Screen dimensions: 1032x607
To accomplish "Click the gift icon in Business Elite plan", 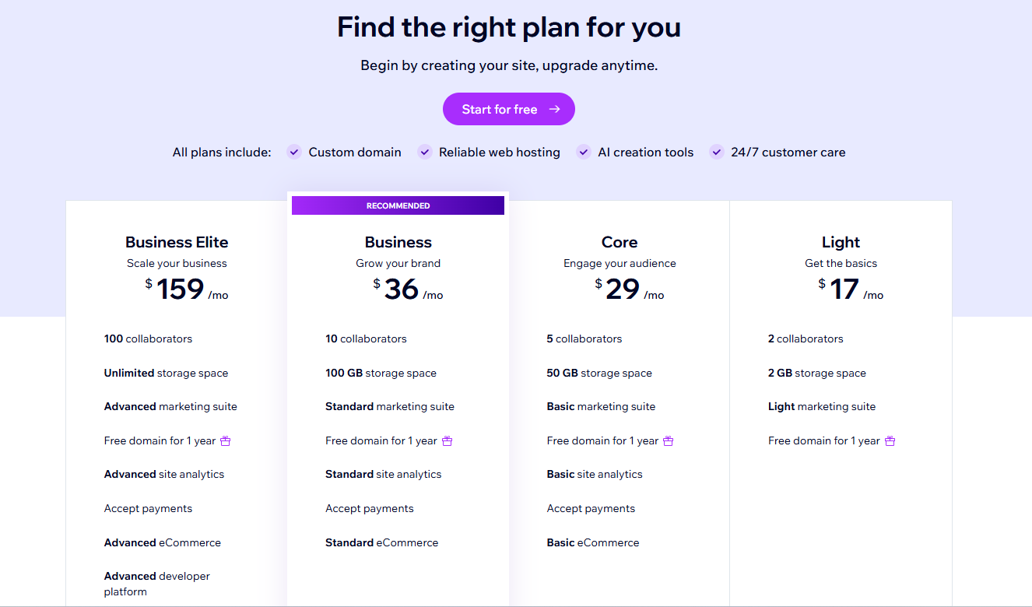I will click(x=226, y=441).
